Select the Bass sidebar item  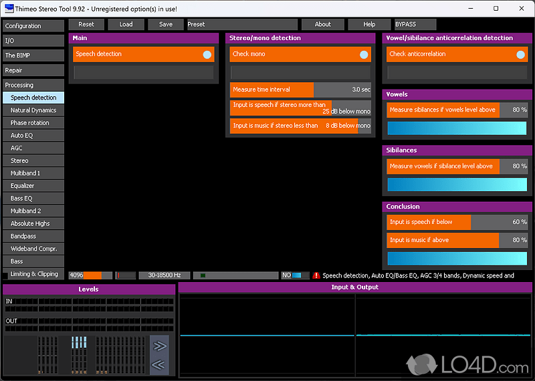click(33, 261)
